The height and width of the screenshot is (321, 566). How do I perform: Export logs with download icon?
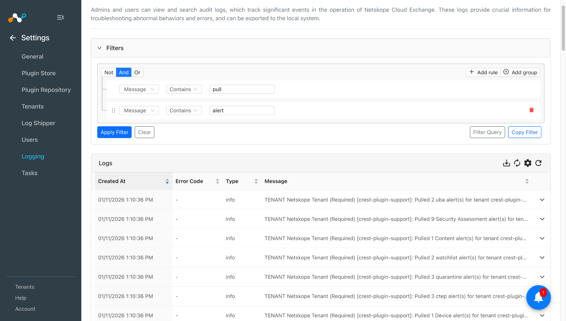coord(506,163)
